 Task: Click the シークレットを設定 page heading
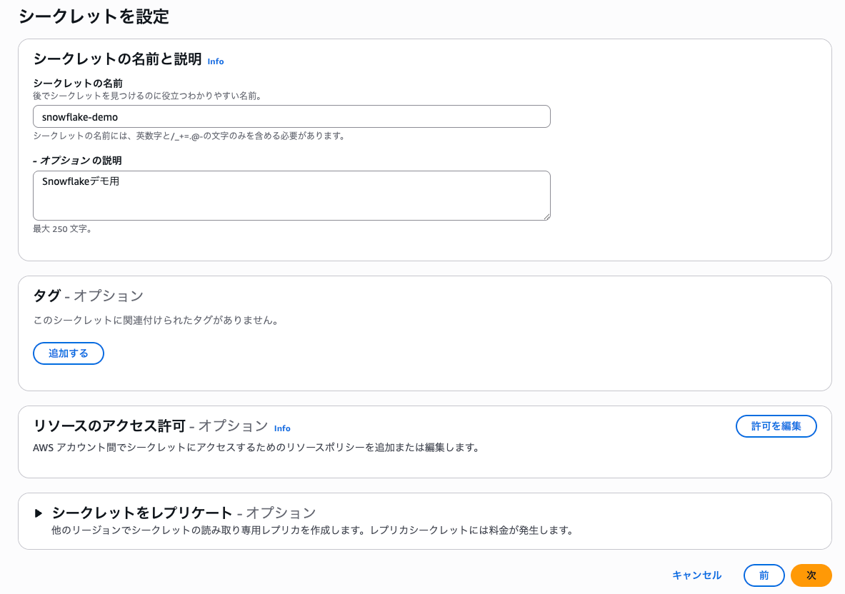94,16
